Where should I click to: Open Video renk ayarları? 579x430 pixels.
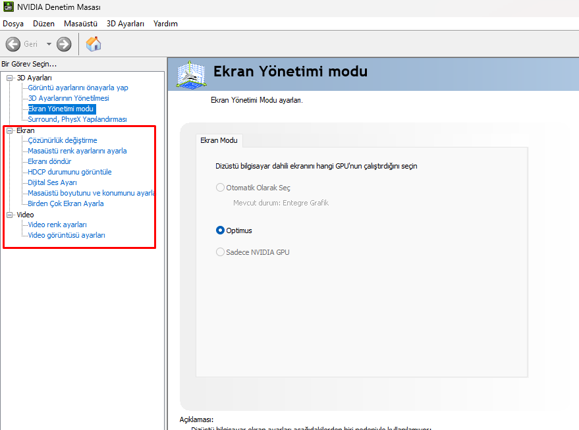pyautogui.click(x=57, y=225)
